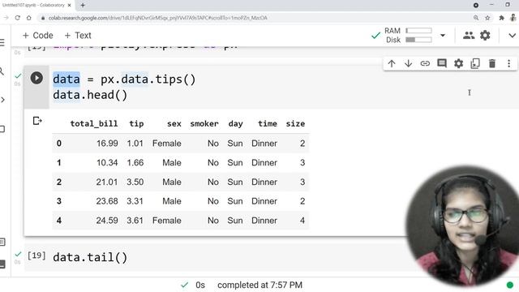This screenshot has width=519, height=292.
Task: Reload the browser page
Action: tap(18, 18)
